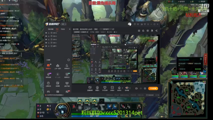Click the champion portrait in game HUD
Screen dimensions: 213x120
(62, 110)
